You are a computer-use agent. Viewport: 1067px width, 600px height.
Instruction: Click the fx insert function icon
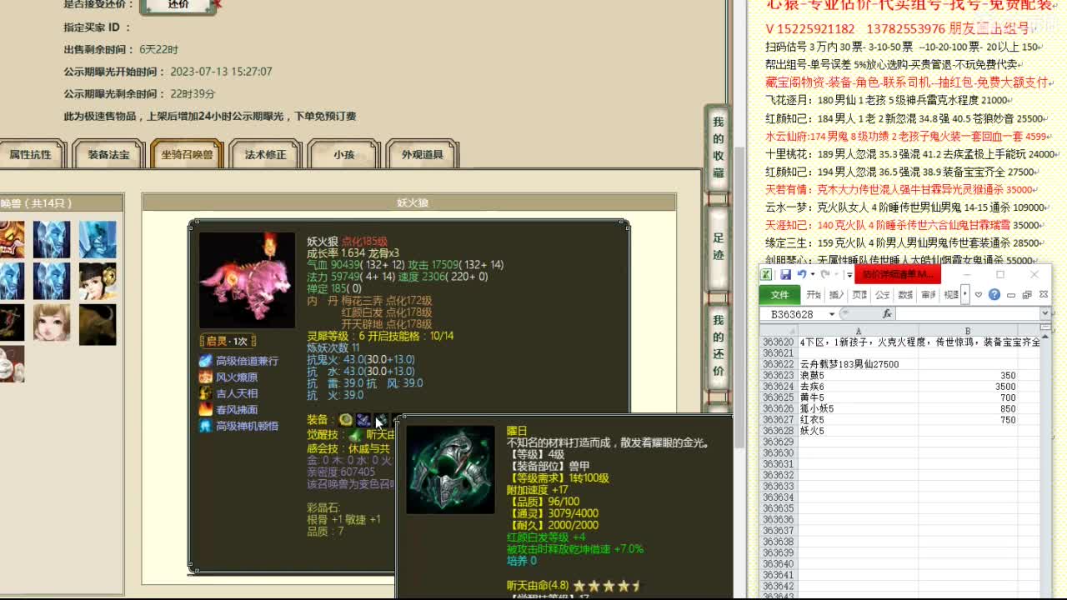coord(886,313)
